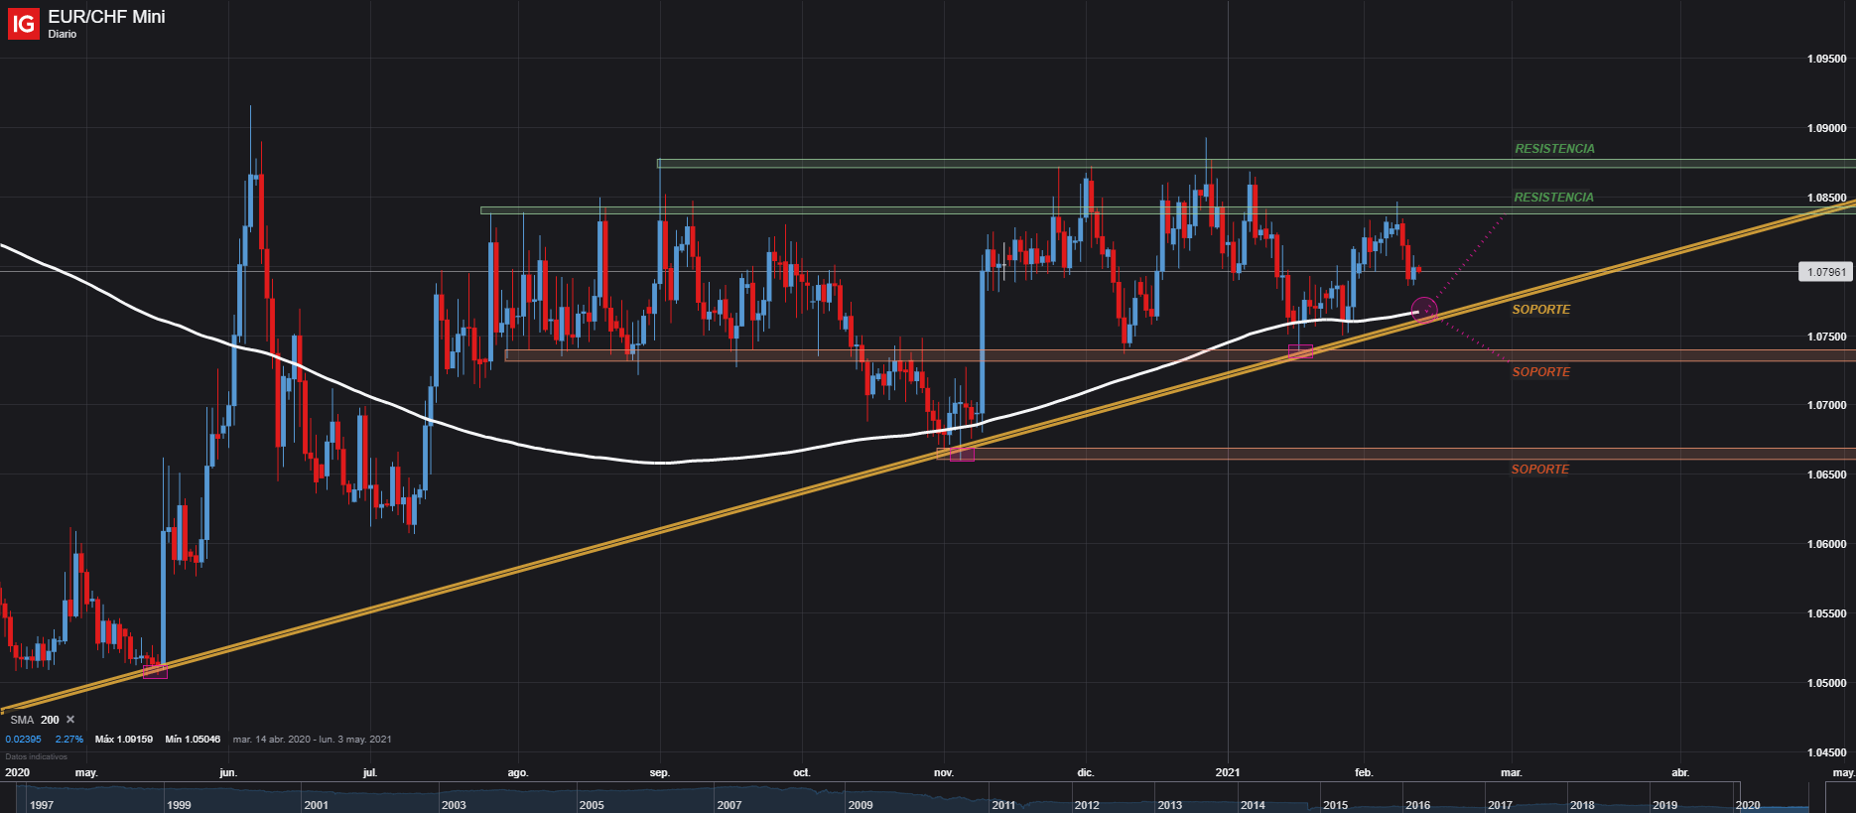Jump to 1997 in the navigator strip
The image size is (1856, 813).
[x=42, y=805]
